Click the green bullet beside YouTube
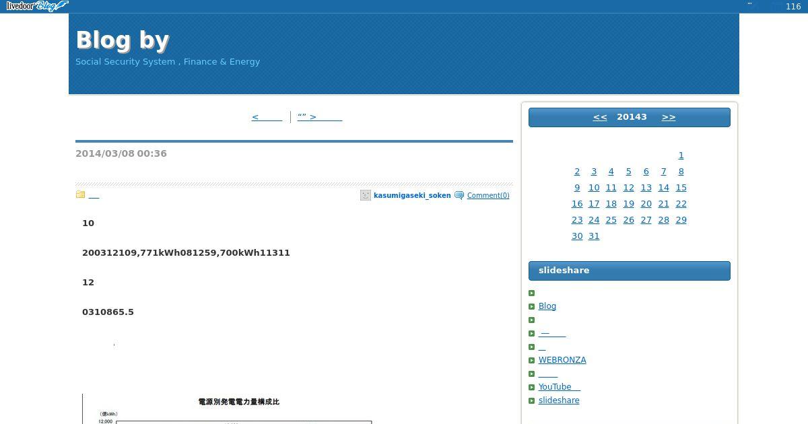The image size is (808, 424). tap(532, 387)
